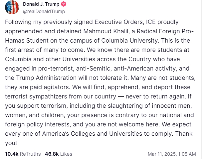Click the Likes label
The height and width of the screenshot is (159, 202).
pos(66,154)
